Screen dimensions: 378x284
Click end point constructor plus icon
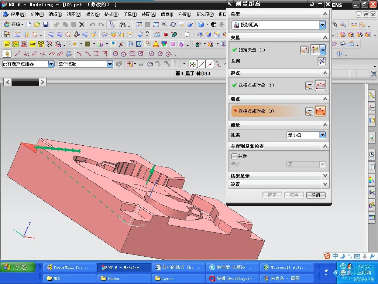point(309,111)
